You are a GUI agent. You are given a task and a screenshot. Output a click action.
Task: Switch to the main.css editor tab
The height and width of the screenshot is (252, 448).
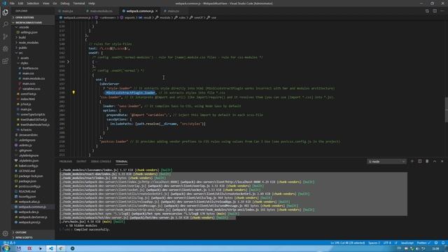point(173,11)
